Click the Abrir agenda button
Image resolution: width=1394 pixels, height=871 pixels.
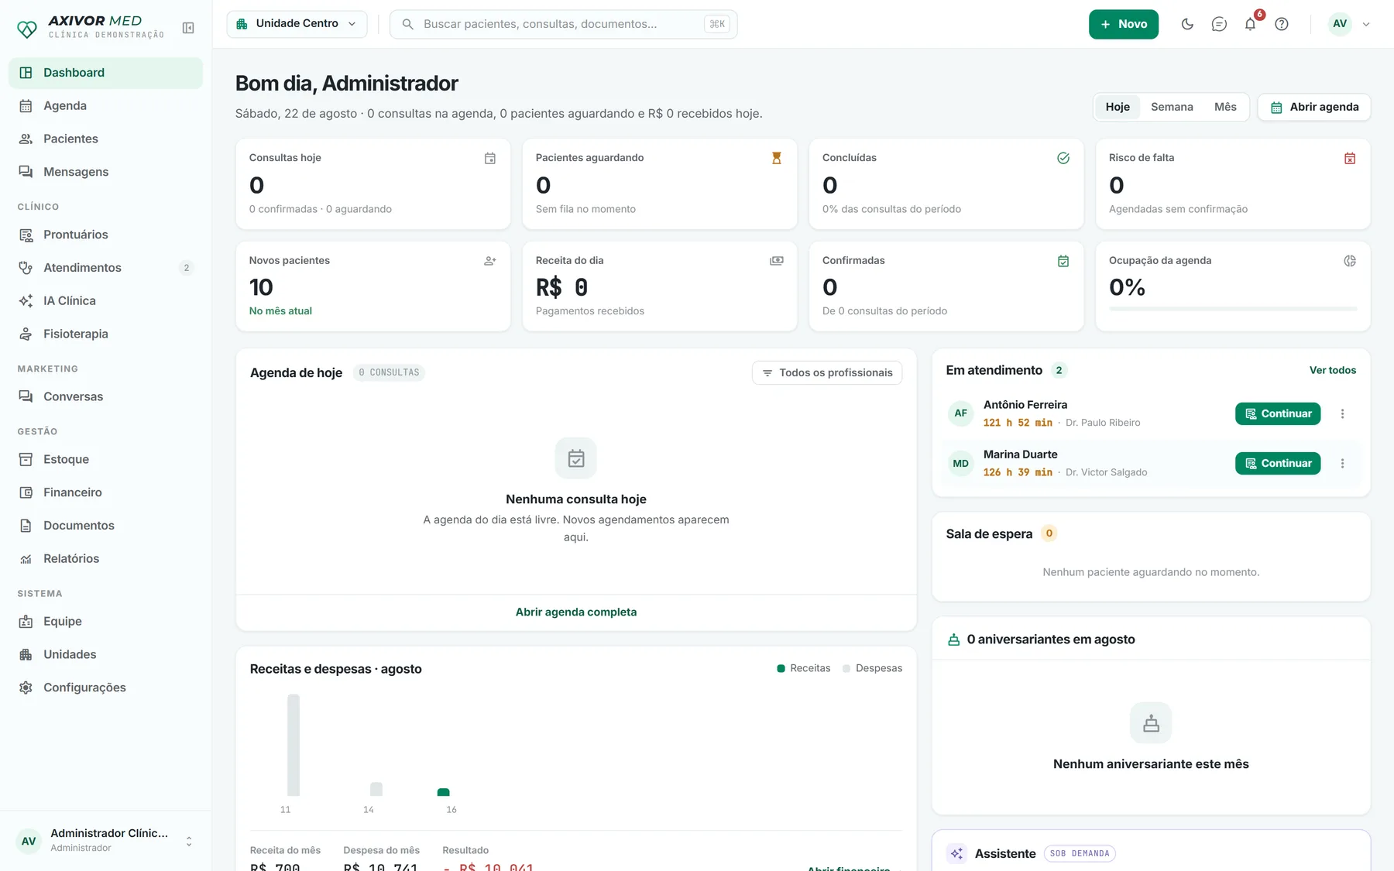coord(1314,107)
